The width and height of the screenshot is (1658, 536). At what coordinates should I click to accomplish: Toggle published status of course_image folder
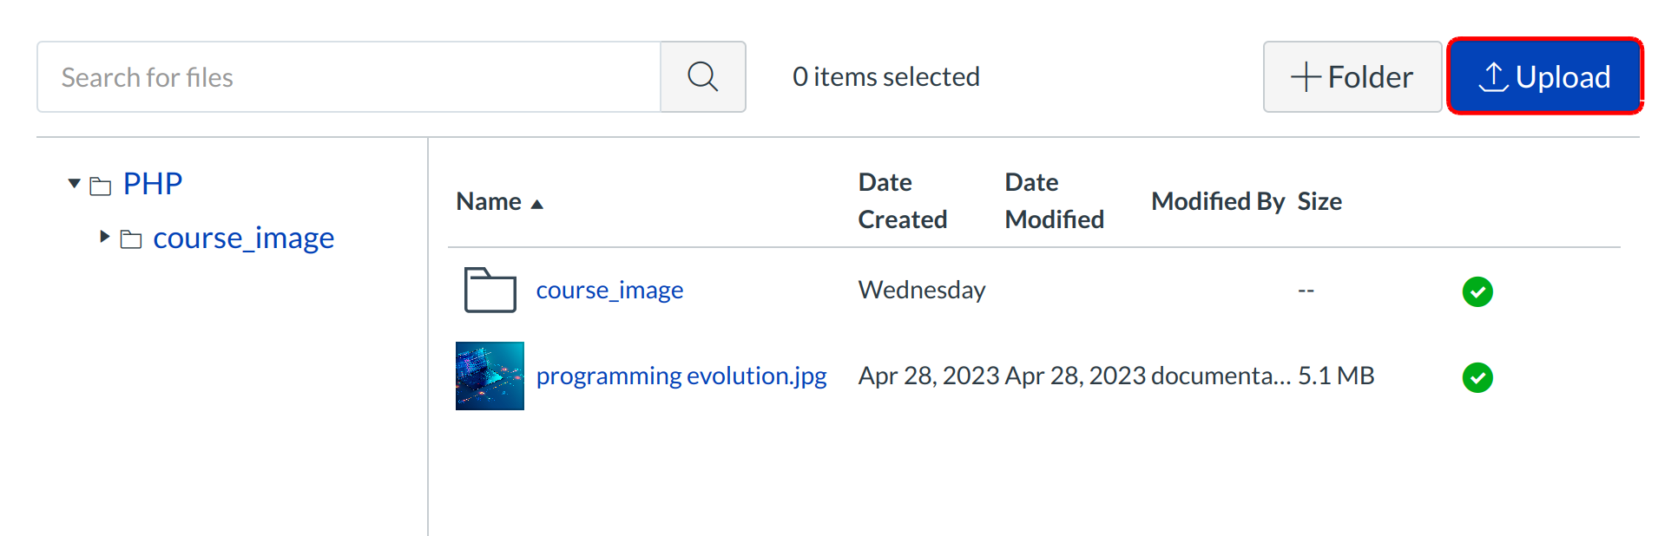1477,292
